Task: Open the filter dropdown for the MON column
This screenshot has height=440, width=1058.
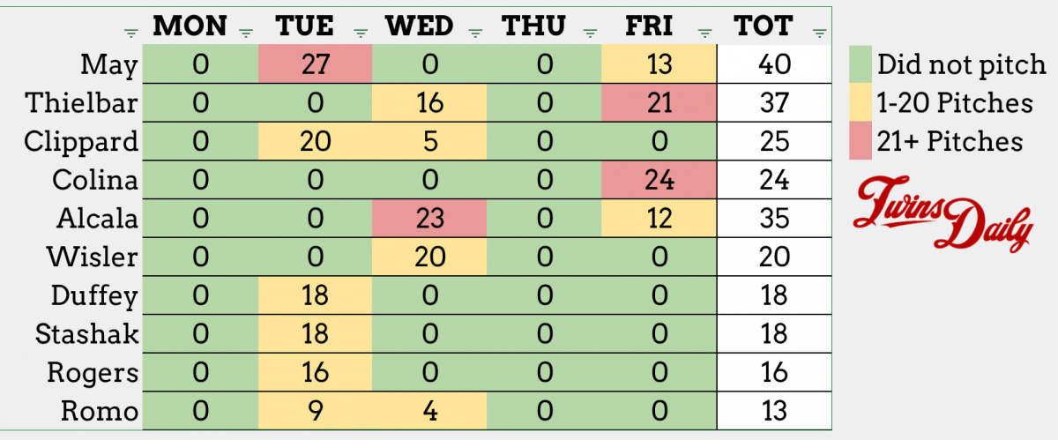Action: (246, 34)
